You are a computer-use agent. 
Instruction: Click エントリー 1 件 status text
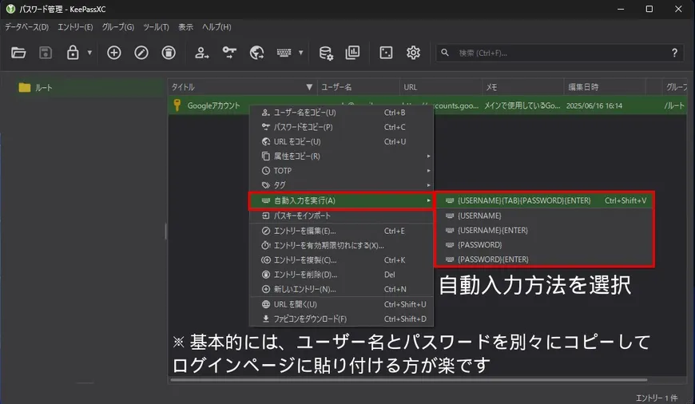point(657,398)
